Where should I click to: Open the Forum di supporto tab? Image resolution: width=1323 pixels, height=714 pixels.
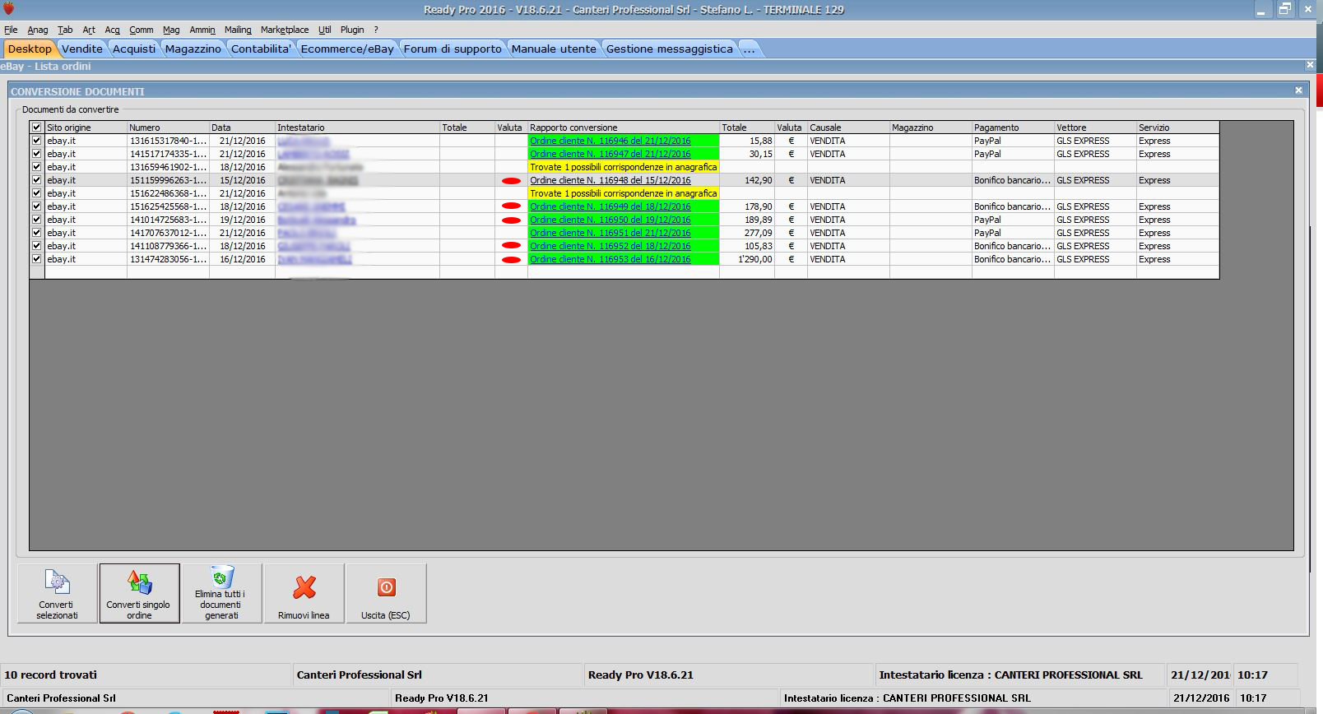(453, 49)
